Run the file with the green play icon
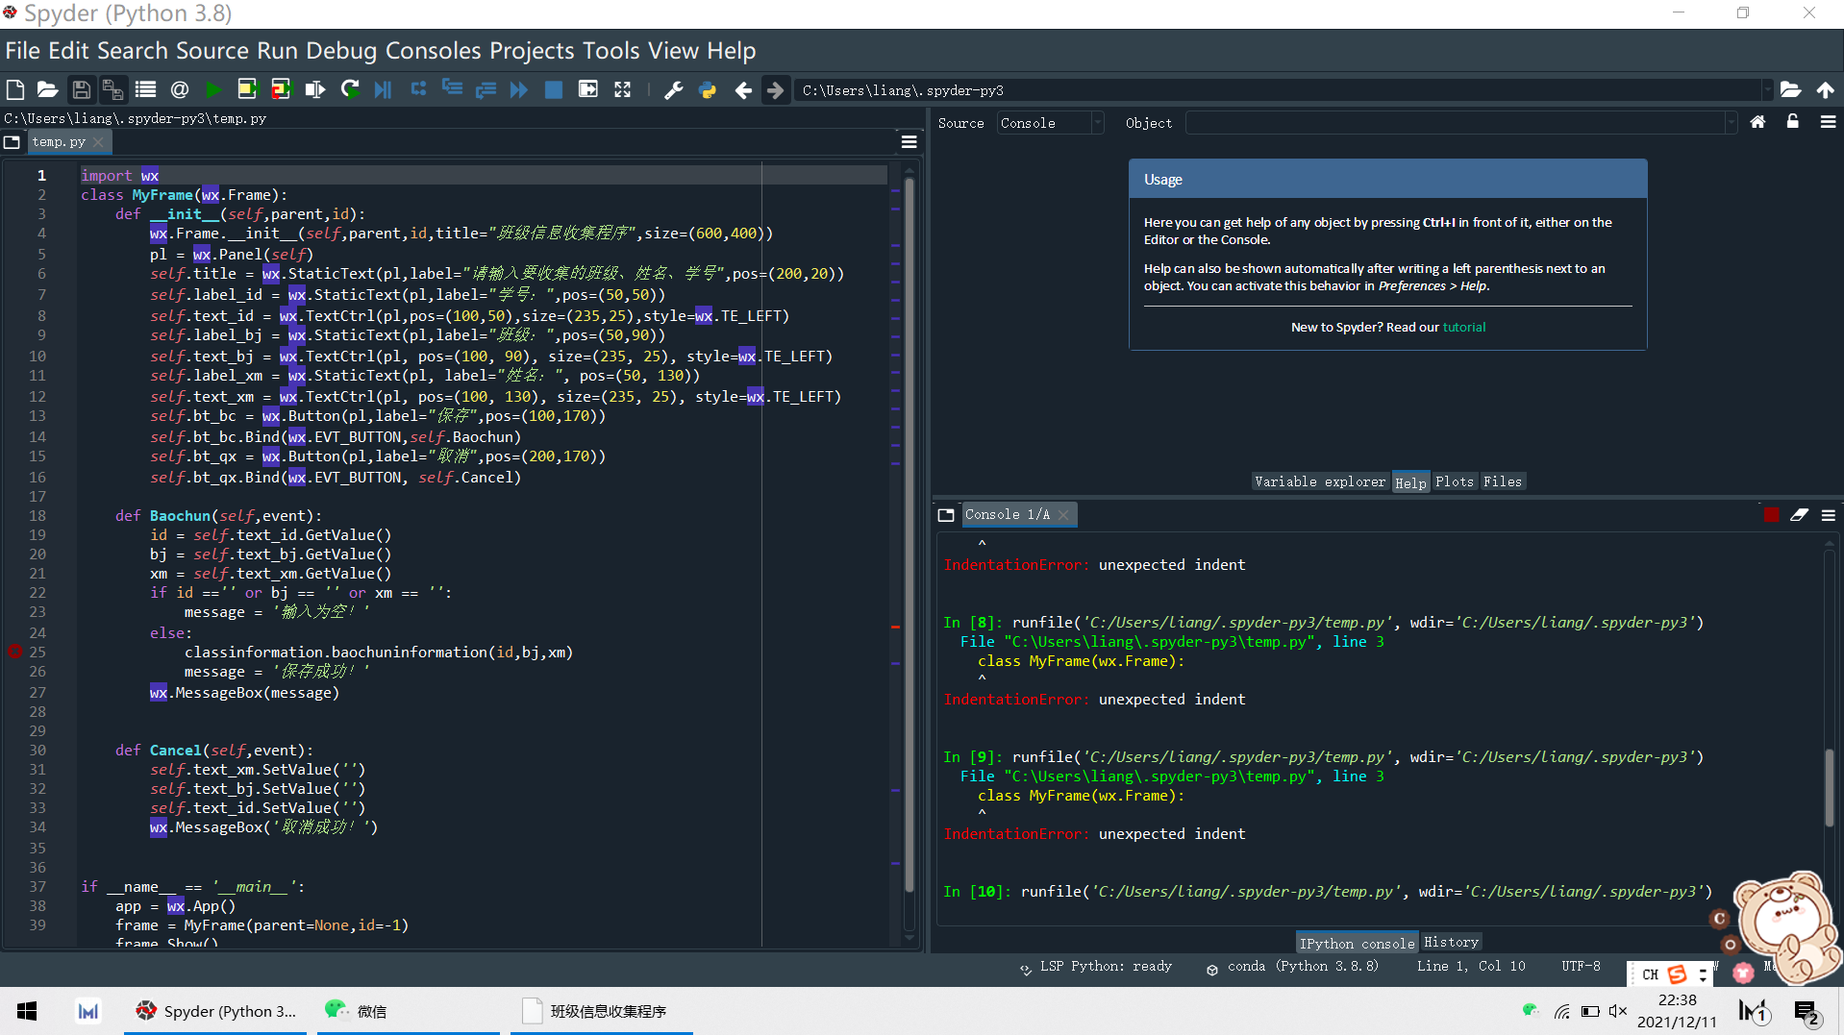Viewport: 1844px width, 1035px height. 213,89
